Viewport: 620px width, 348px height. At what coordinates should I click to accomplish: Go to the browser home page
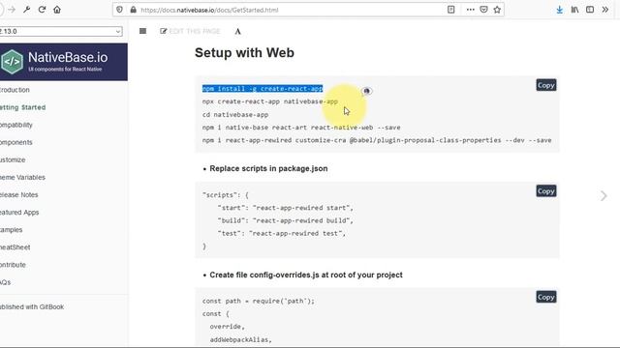tap(57, 10)
